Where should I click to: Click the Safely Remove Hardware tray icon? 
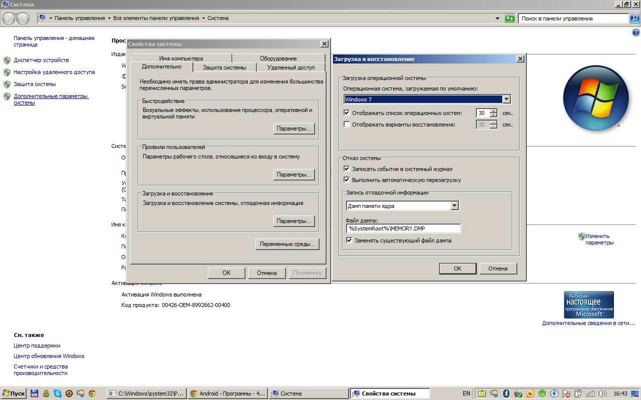[x=518, y=393]
